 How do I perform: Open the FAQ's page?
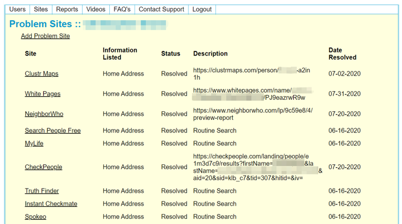tap(122, 9)
